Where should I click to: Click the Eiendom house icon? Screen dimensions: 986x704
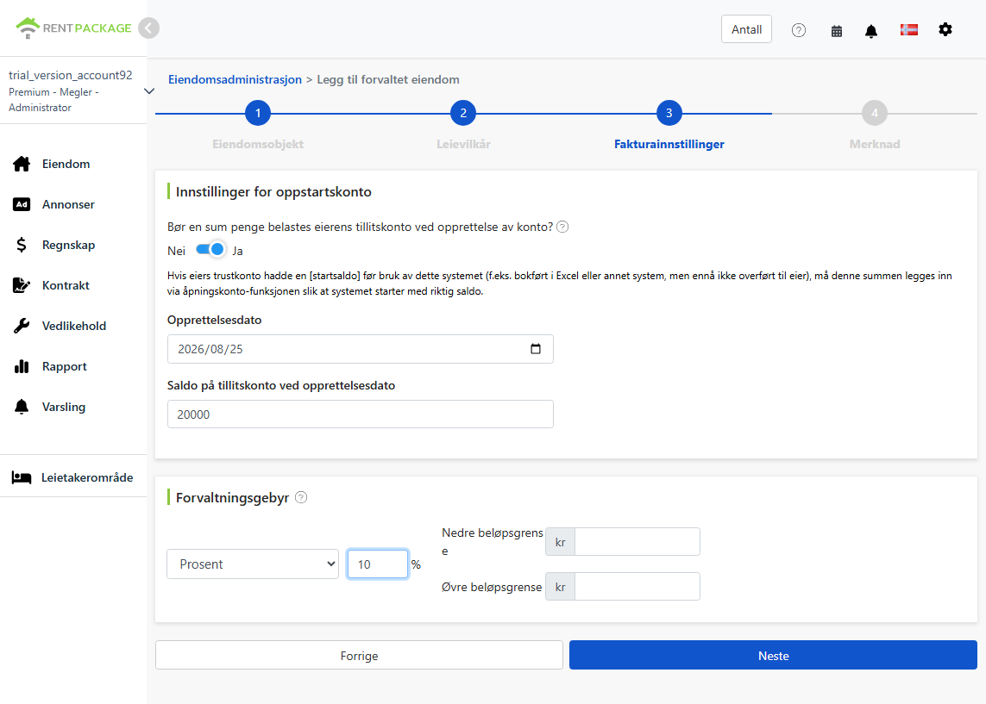click(x=22, y=164)
